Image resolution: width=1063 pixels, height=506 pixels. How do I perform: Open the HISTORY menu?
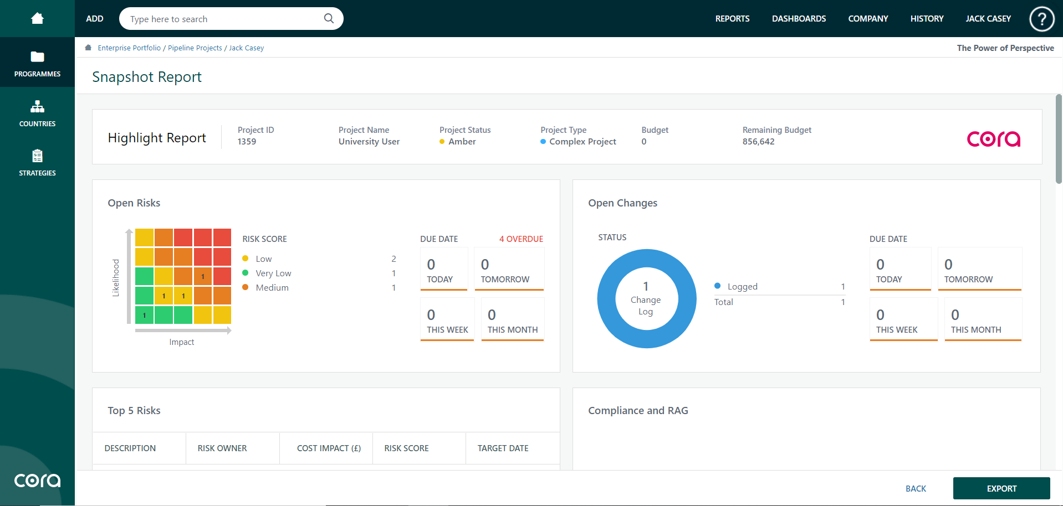tap(927, 19)
